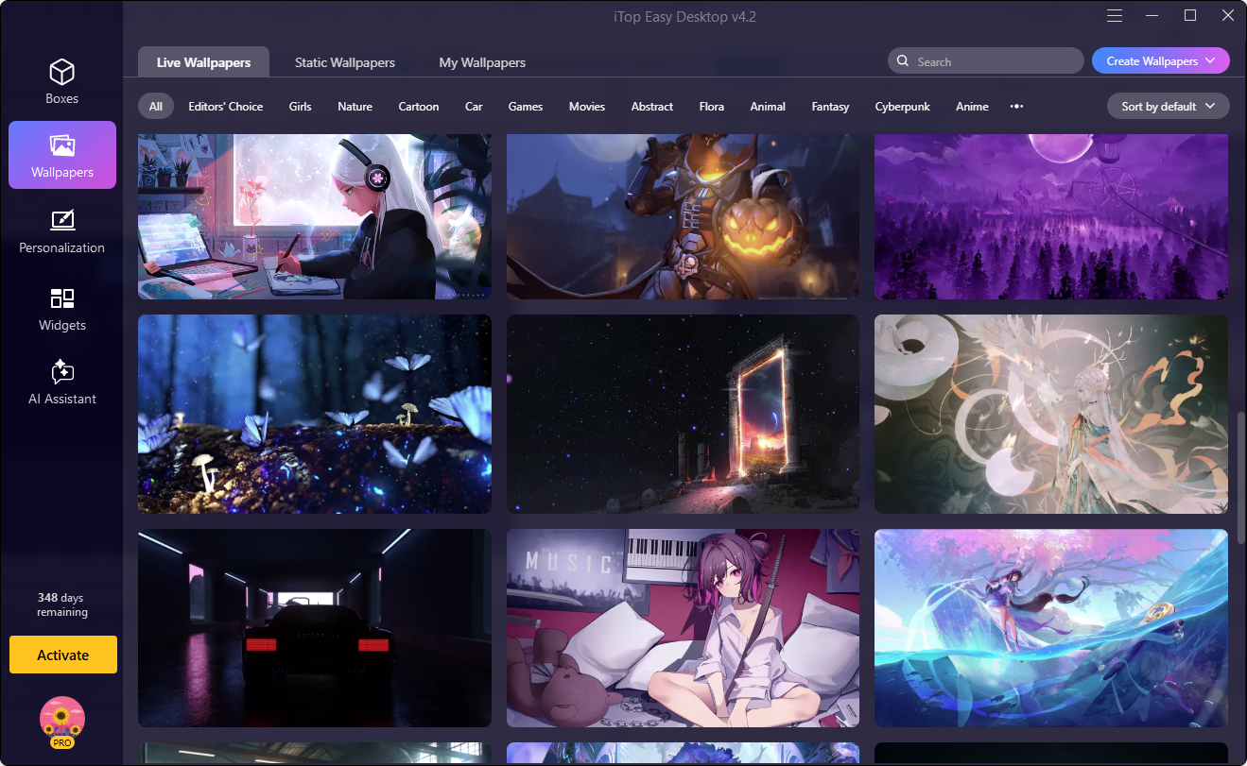
Task: Select the MUSIC anime girl wallpaper
Action: pyautogui.click(x=683, y=628)
